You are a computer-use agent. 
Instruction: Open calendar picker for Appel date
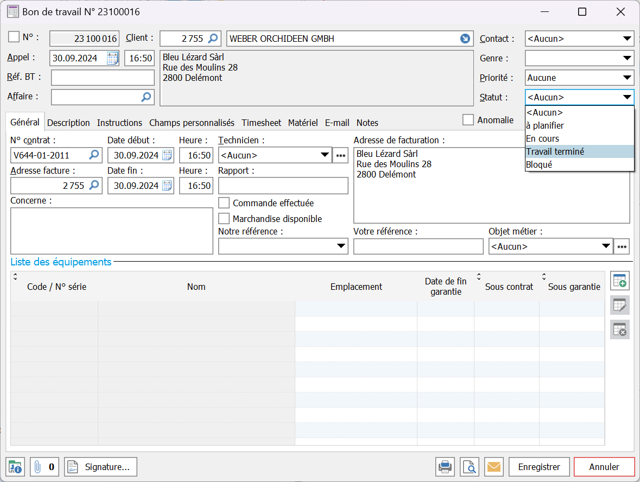(112, 58)
